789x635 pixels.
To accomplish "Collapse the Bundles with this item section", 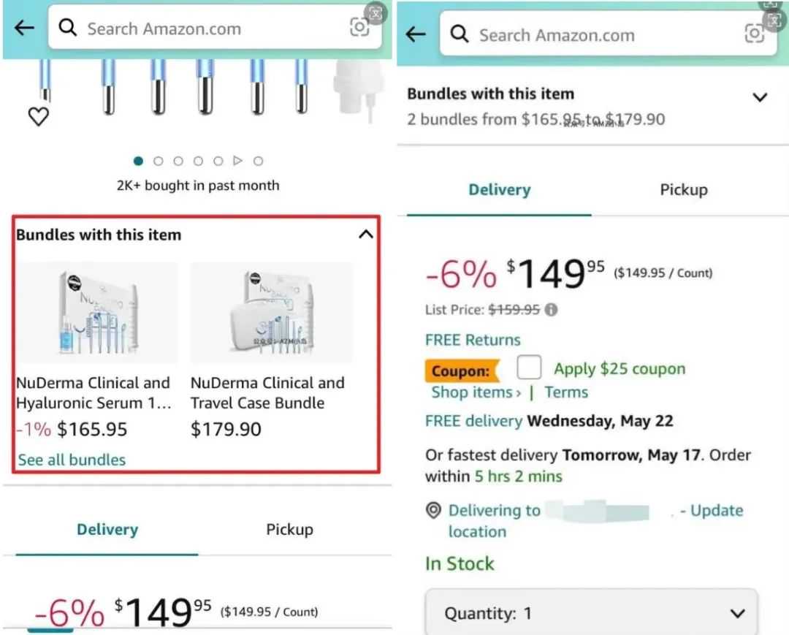I will tap(366, 234).
